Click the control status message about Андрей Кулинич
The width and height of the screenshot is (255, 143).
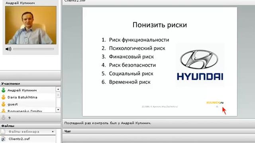pyautogui.click(x=108, y=123)
